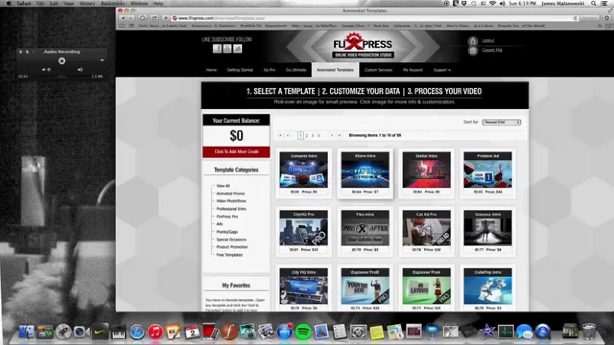Screen dimensions: 614x345
Task: Click the Wi-Fi status icon in menu bar
Action: pos(493,3)
